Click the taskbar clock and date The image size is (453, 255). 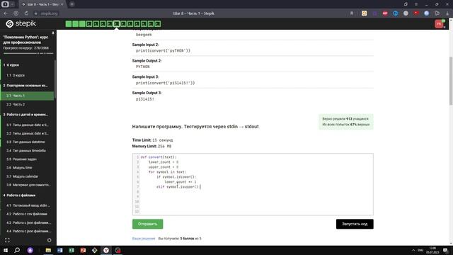pyautogui.click(x=432, y=250)
